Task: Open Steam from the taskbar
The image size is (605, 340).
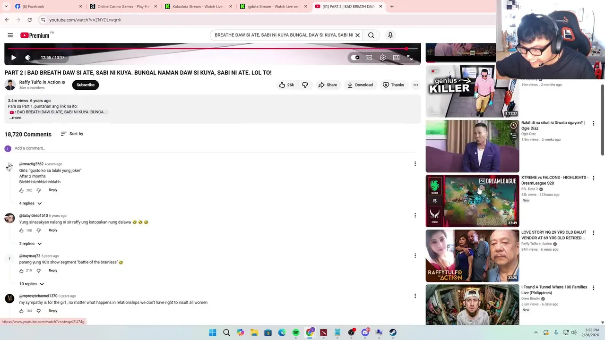Action: click(x=393, y=332)
